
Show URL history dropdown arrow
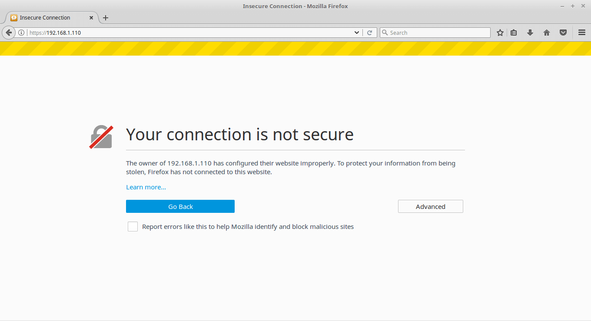[x=357, y=33]
